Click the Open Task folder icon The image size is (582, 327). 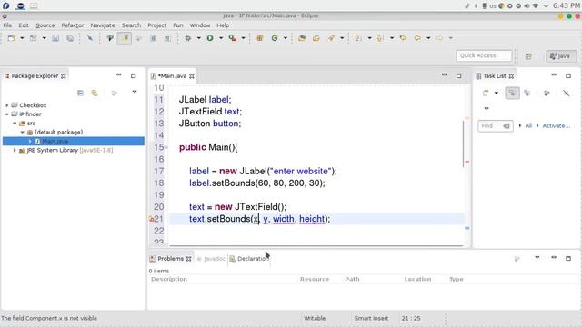316,38
